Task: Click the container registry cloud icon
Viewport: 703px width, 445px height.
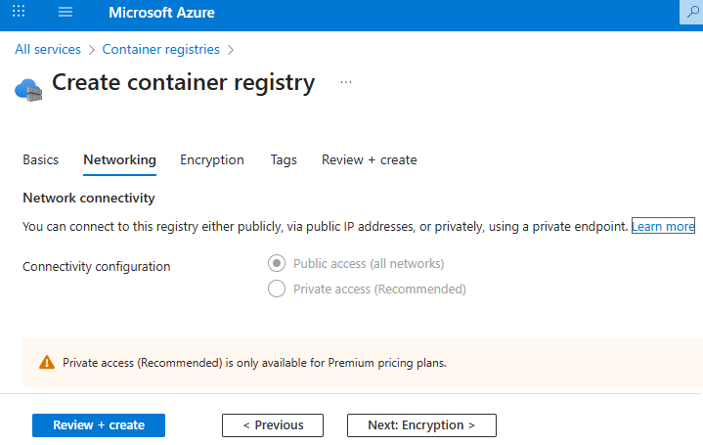Action: pyautogui.click(x=28, y=89)
